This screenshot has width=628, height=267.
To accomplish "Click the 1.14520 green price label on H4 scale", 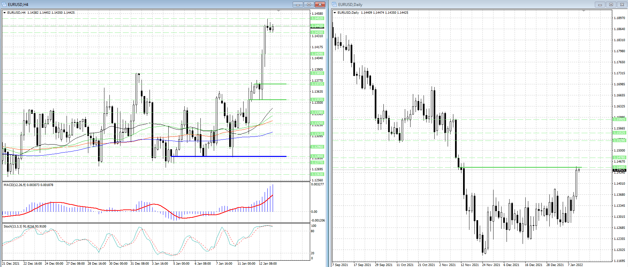I will (x=317, y=18).
